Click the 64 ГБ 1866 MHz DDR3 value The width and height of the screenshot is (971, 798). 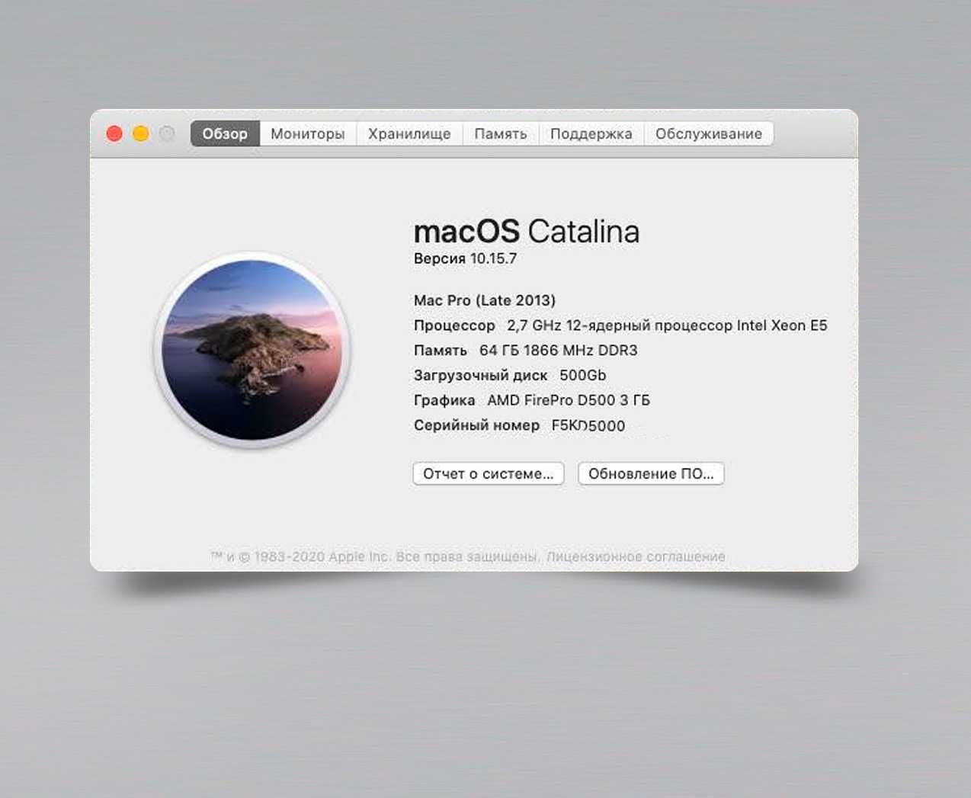(x=559, y=351)
